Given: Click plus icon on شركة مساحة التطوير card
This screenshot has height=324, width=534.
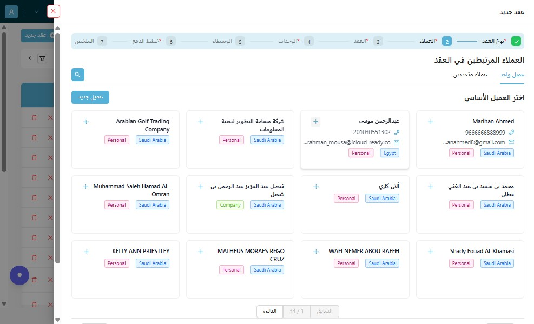Looking at the screenshot, I should 201,122.
